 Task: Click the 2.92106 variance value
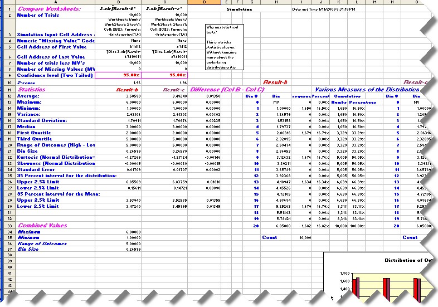[133, 115]
